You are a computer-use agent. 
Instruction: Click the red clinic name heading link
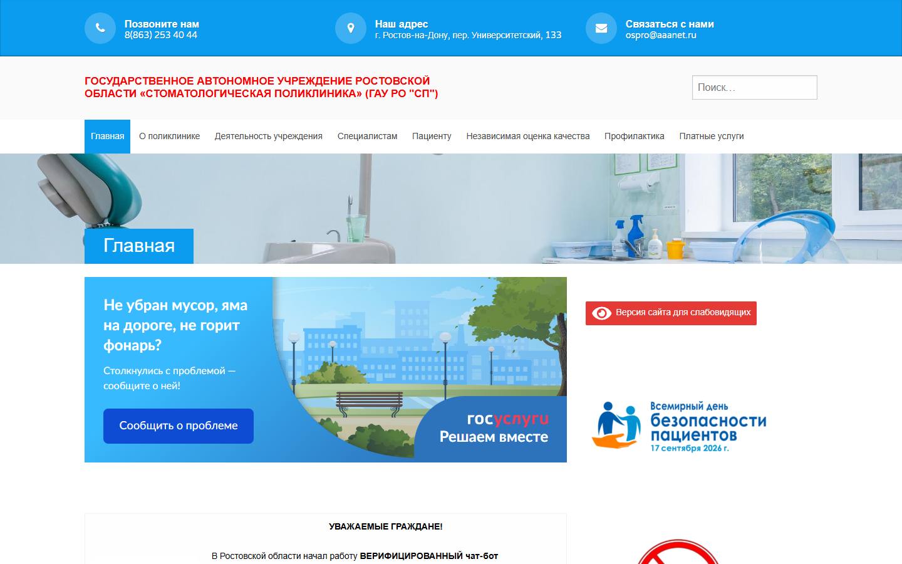pos(261,87)
